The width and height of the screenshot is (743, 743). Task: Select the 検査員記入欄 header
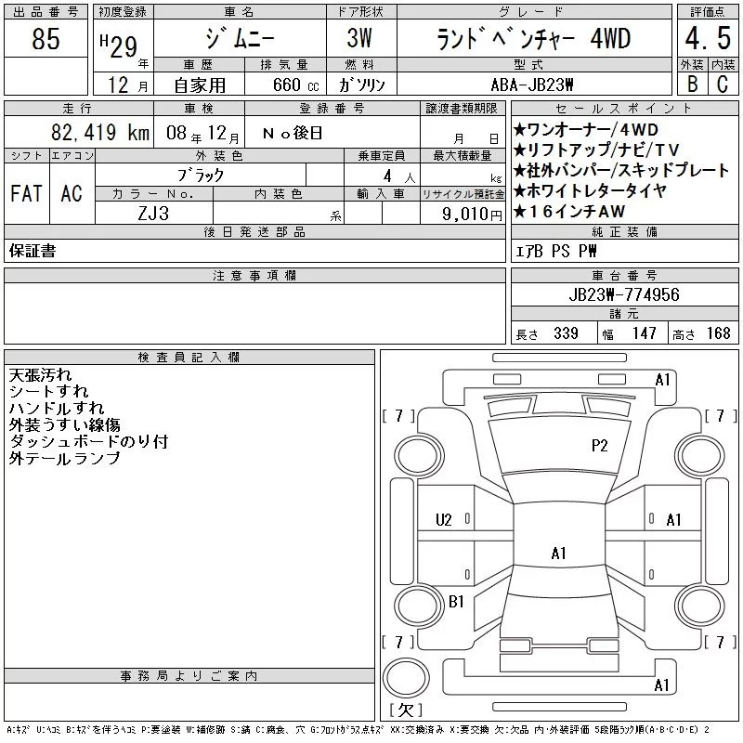pos(189,358)
